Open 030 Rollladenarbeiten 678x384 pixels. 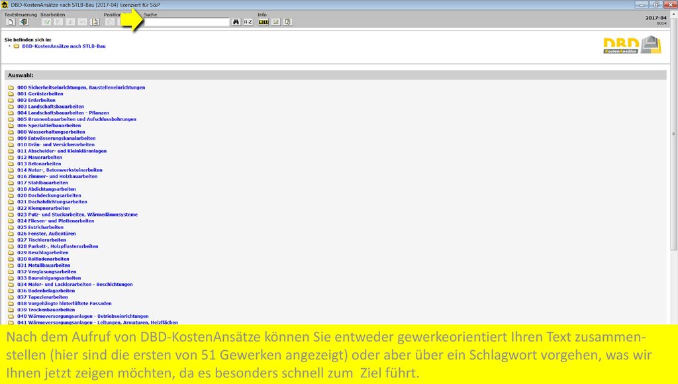[43, 259]
